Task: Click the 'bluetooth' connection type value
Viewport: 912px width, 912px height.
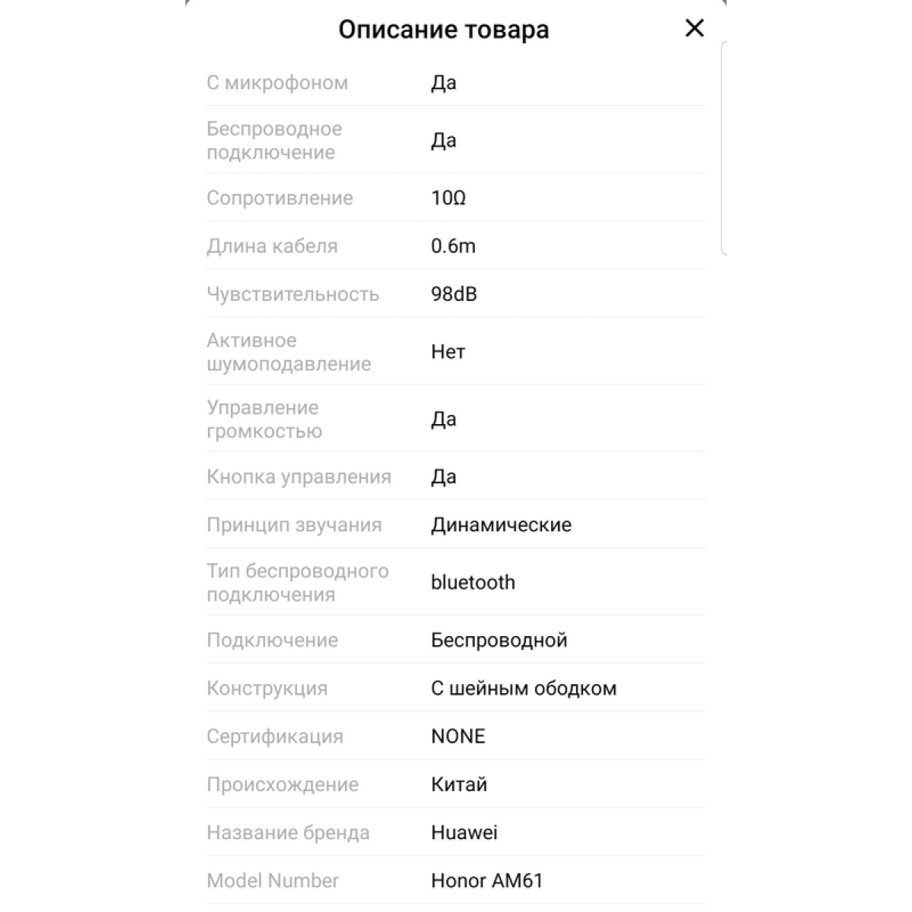Action: pyautogui.click(x=473, y=583)
